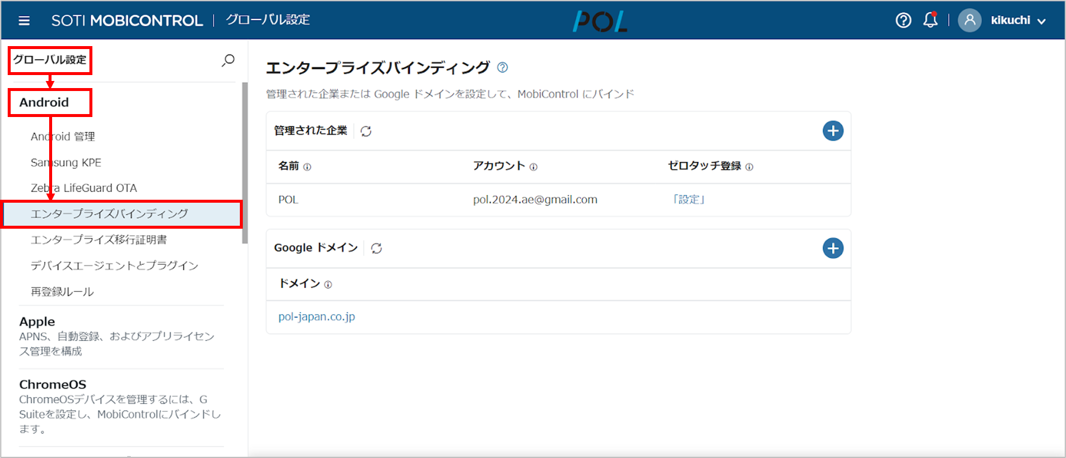Image resolution: width=1066 pixels, height=458 pixels.
Task: Click info icon next to 名前 column
Action: [x=307, y=167]
